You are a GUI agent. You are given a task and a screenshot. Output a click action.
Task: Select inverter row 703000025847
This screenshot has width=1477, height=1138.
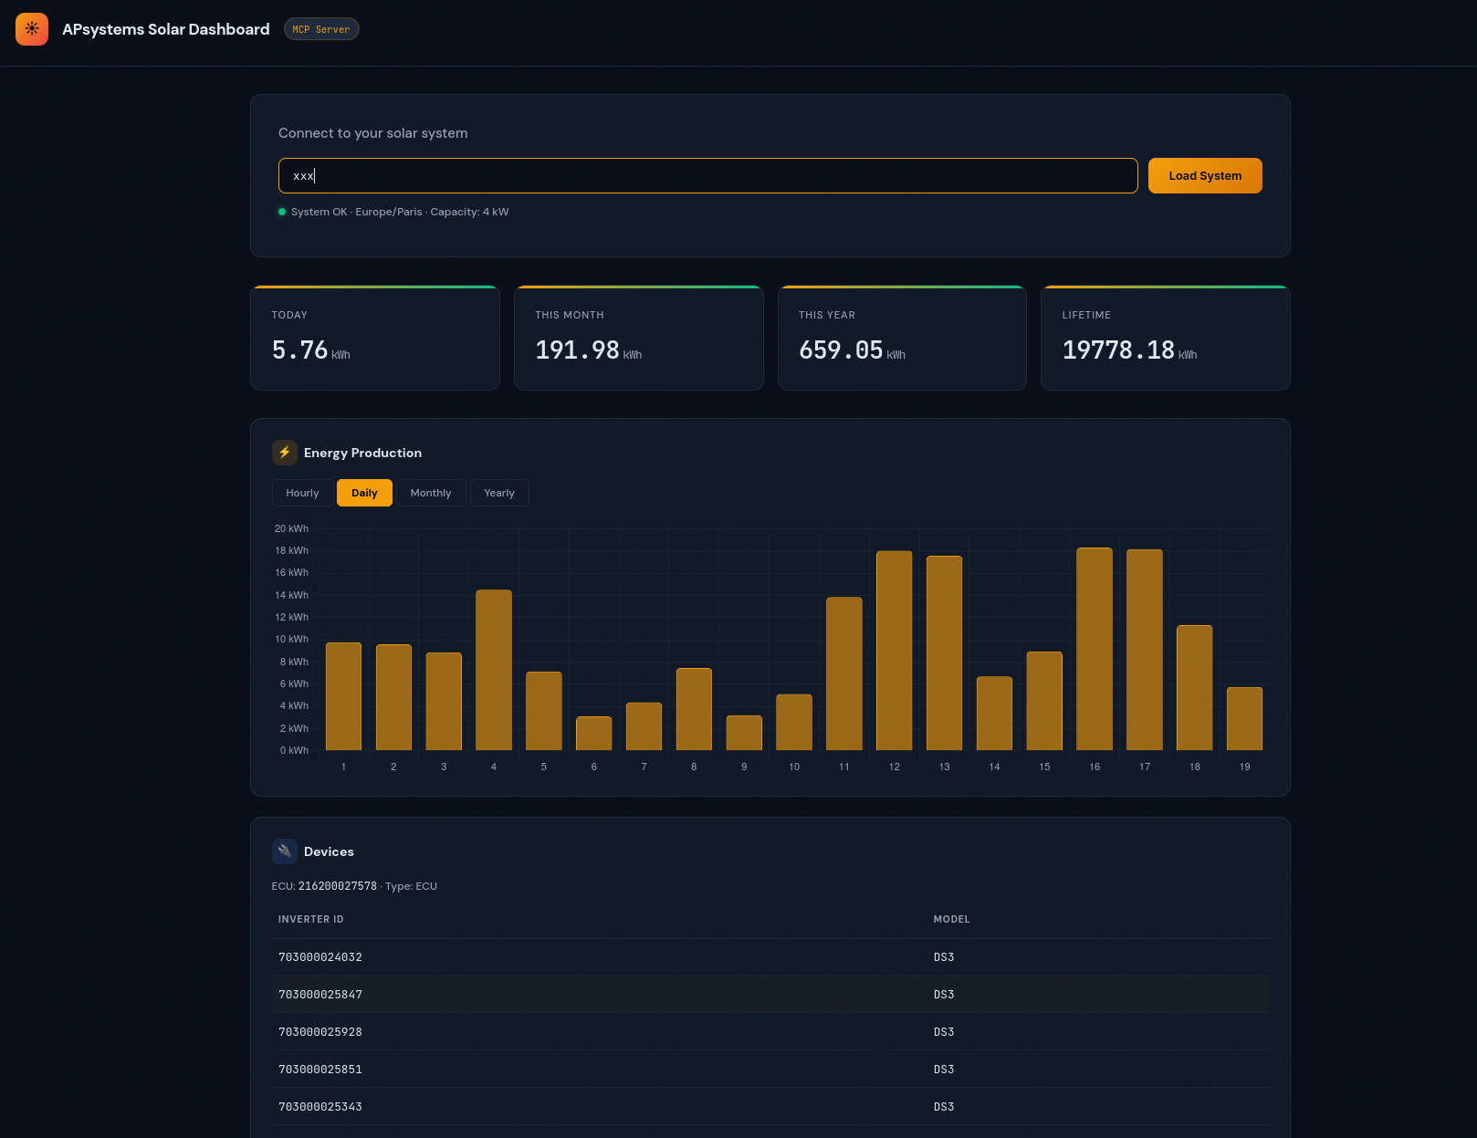pyautogui.click(x=770, y=995)
